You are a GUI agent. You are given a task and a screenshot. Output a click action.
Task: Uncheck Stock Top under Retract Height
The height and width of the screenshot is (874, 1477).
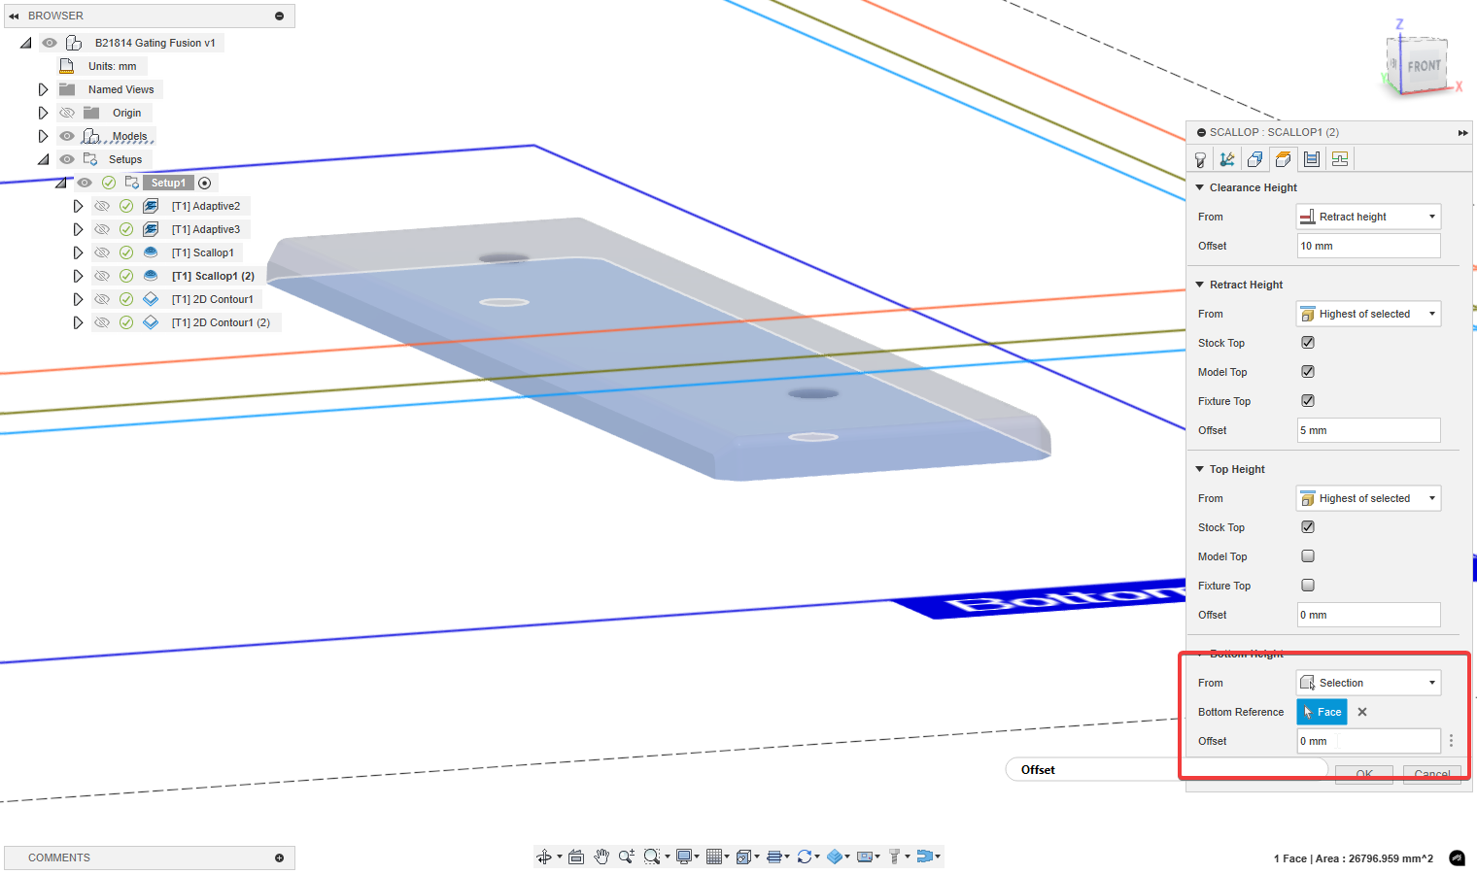(1307, 342)
